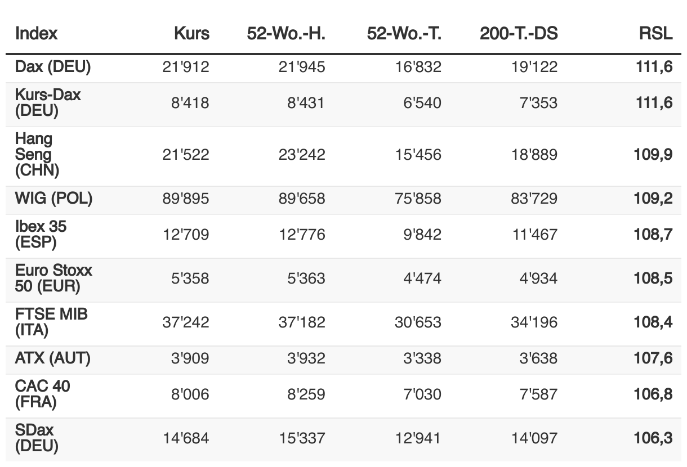
Task: Select Dax Kurs value 21'912
Action: [x=186, y=67]
